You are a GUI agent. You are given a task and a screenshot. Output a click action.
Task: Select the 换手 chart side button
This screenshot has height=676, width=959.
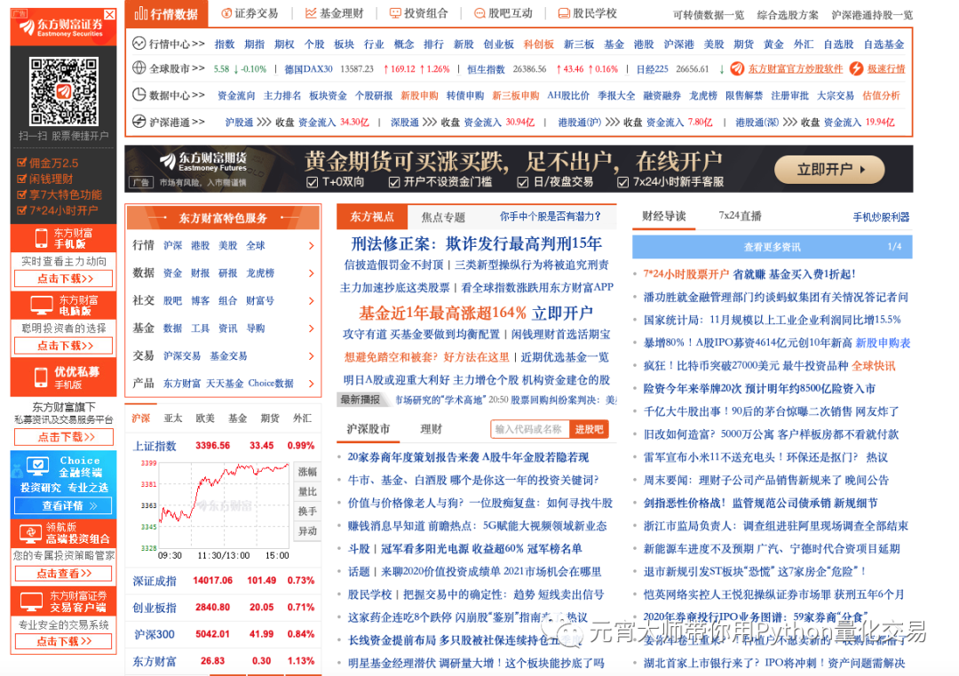[307, 511]
